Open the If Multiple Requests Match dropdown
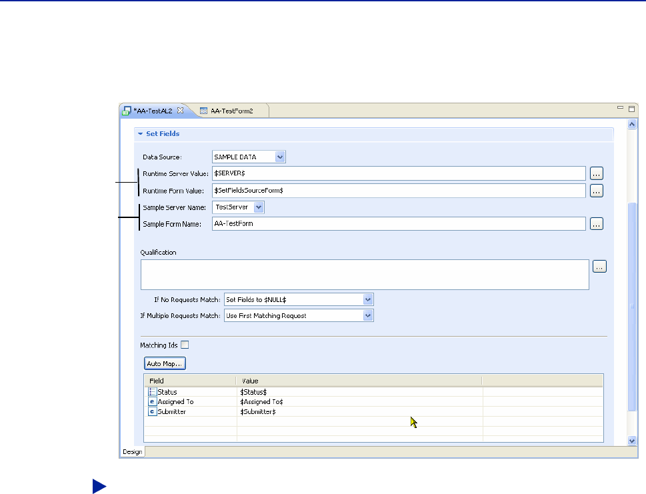 tap(367, 316)
